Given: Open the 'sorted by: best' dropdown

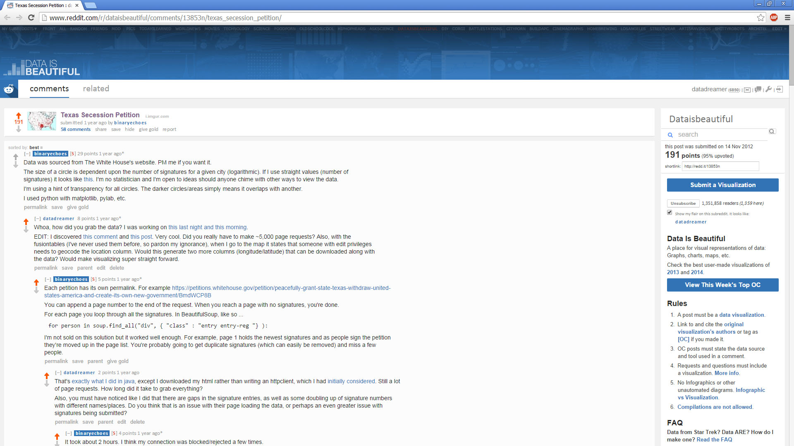Looking at the screenshot, I should (36, 147).
